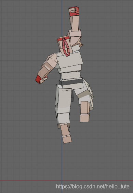Click the bent leg's bare foot
The height and width of the screenshot is (193, 133).
(85, 118)
